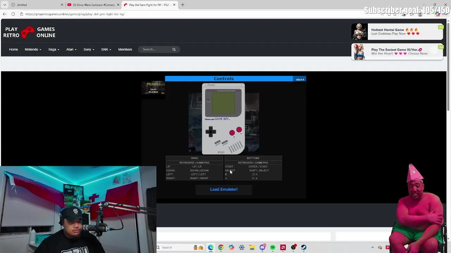Click the DOWN | DOWN mapping text
This screenshot has height=253, width=451.
point(199,170)
